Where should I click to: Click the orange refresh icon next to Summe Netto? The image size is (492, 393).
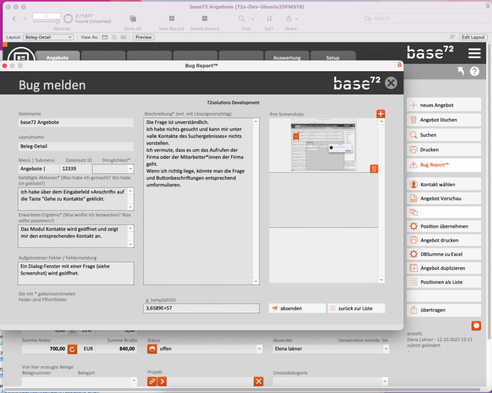click(72, 349)
